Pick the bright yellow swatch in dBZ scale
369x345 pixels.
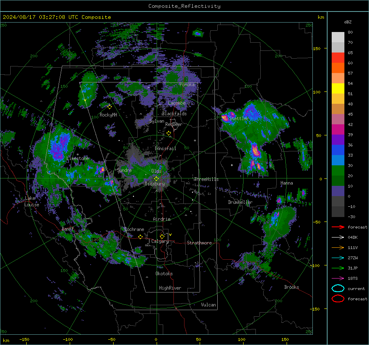click(338, 89)
